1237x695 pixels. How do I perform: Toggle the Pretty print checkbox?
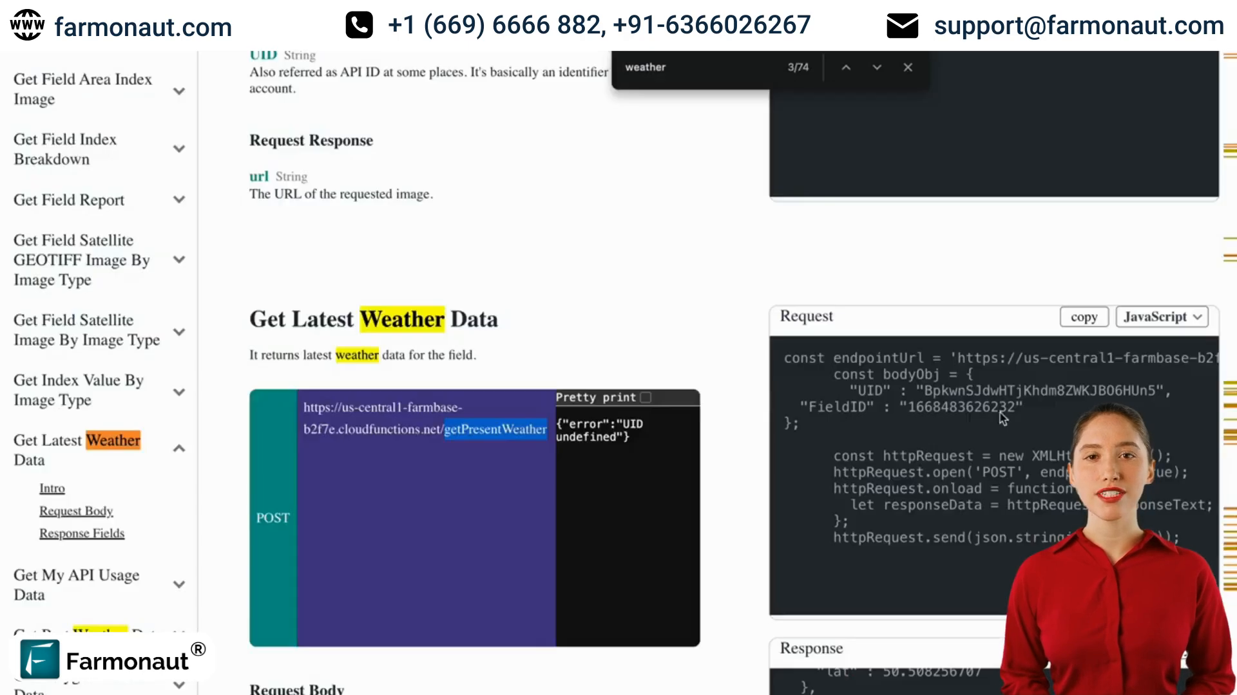pos(647,396)
